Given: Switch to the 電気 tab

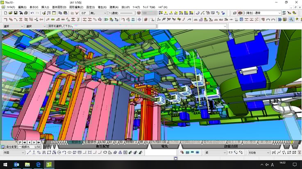Looking at the screenshot, I should 165,146.
